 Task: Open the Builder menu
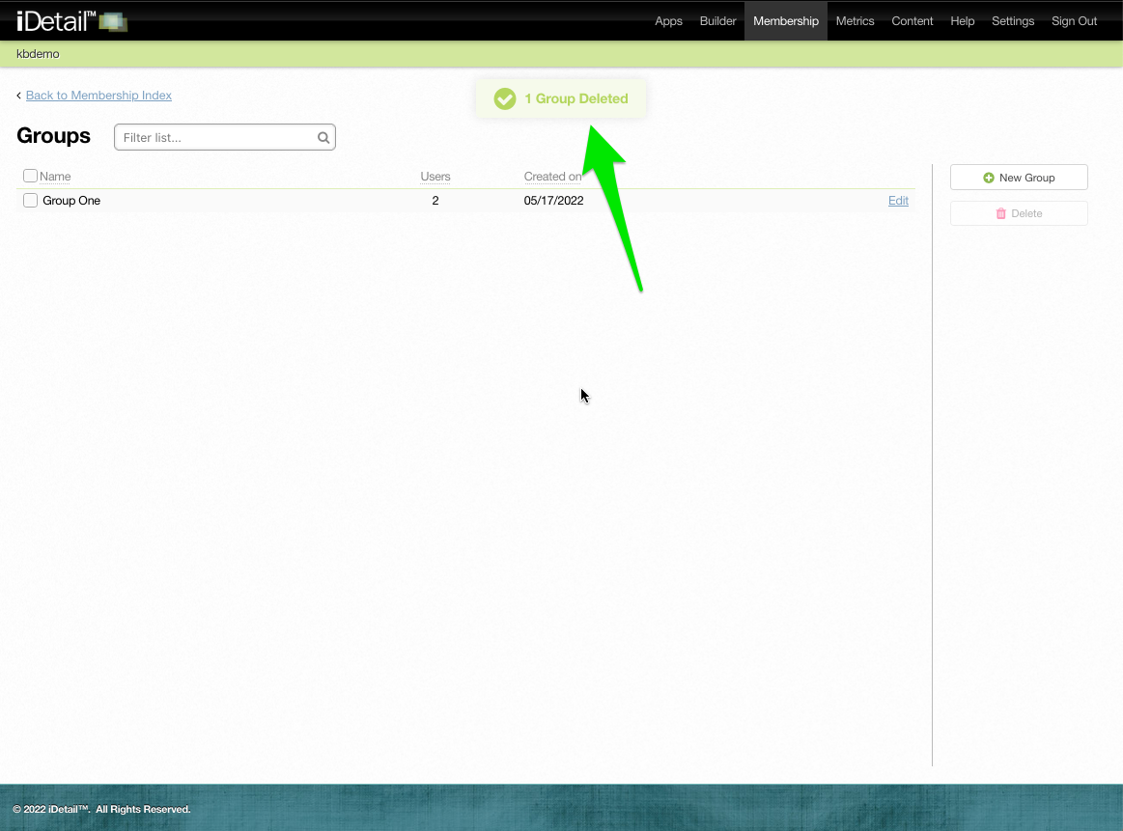coord(717,21)
